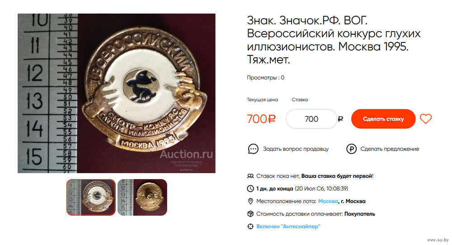Click the lot title heading text
This screenshot has width=452, height=245.
tap(334, 40)
